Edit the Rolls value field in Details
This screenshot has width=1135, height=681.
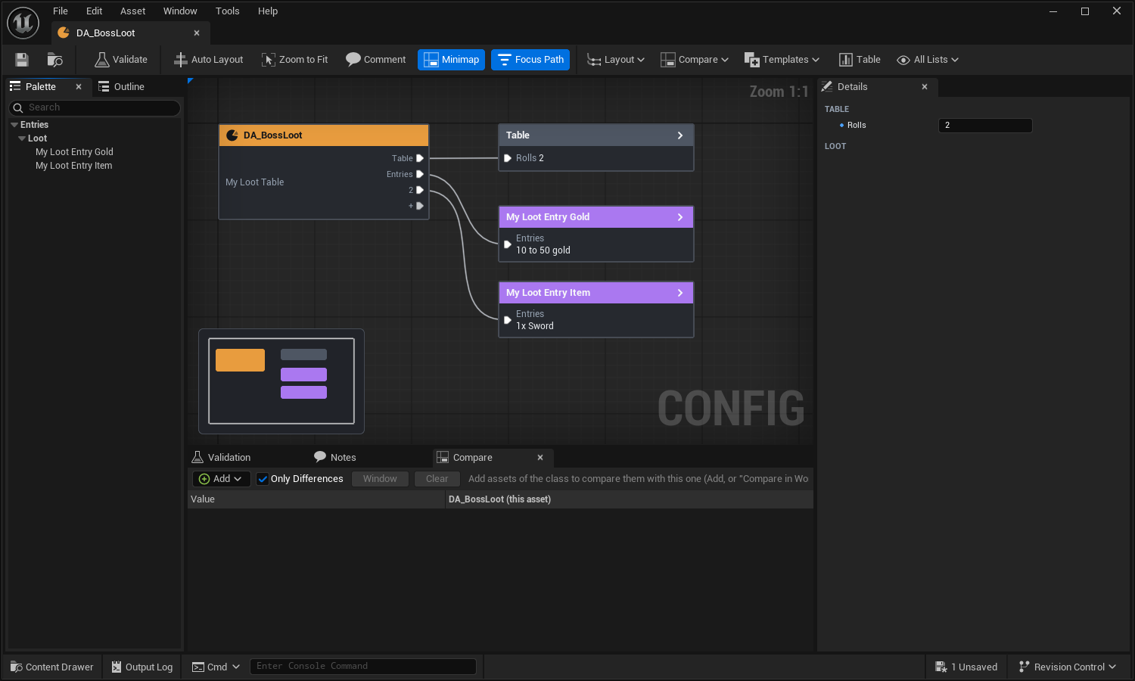click(x=985, y=126)
